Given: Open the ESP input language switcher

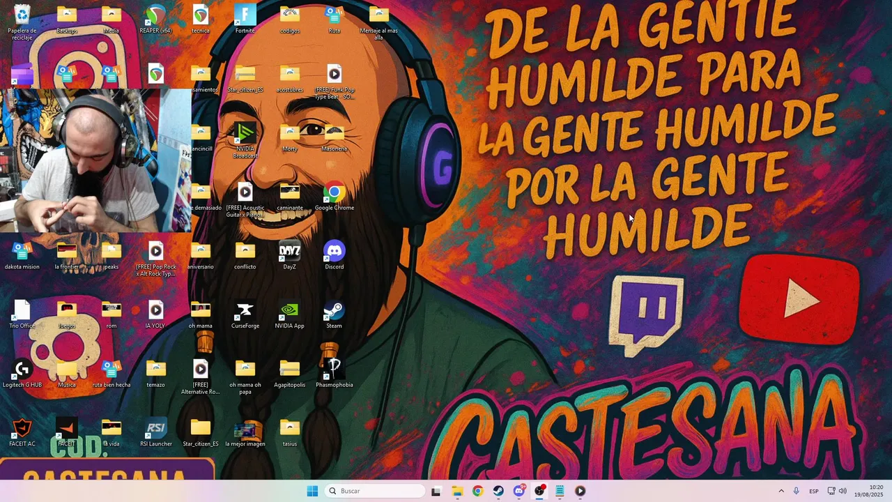Looking at the screenshot, I should (814, 491).
